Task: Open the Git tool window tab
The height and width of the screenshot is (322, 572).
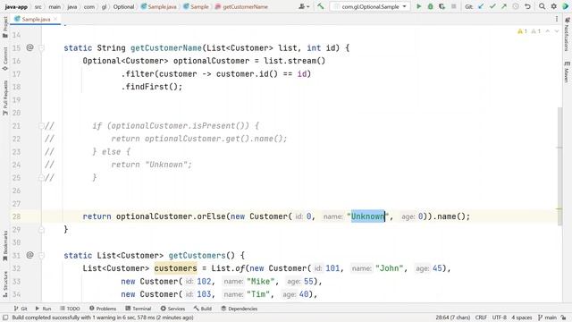Action: click(21, 309)
